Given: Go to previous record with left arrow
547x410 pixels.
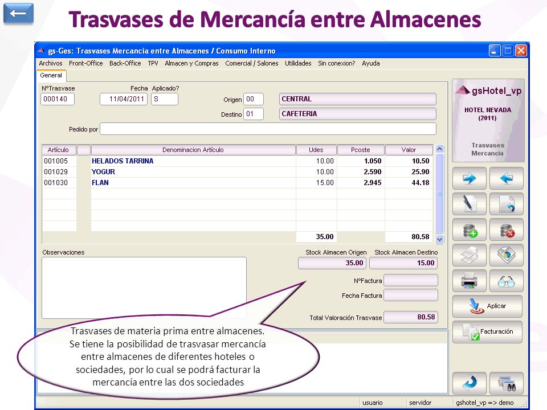Looking at the screenshot, I should [x=506, y=178].
